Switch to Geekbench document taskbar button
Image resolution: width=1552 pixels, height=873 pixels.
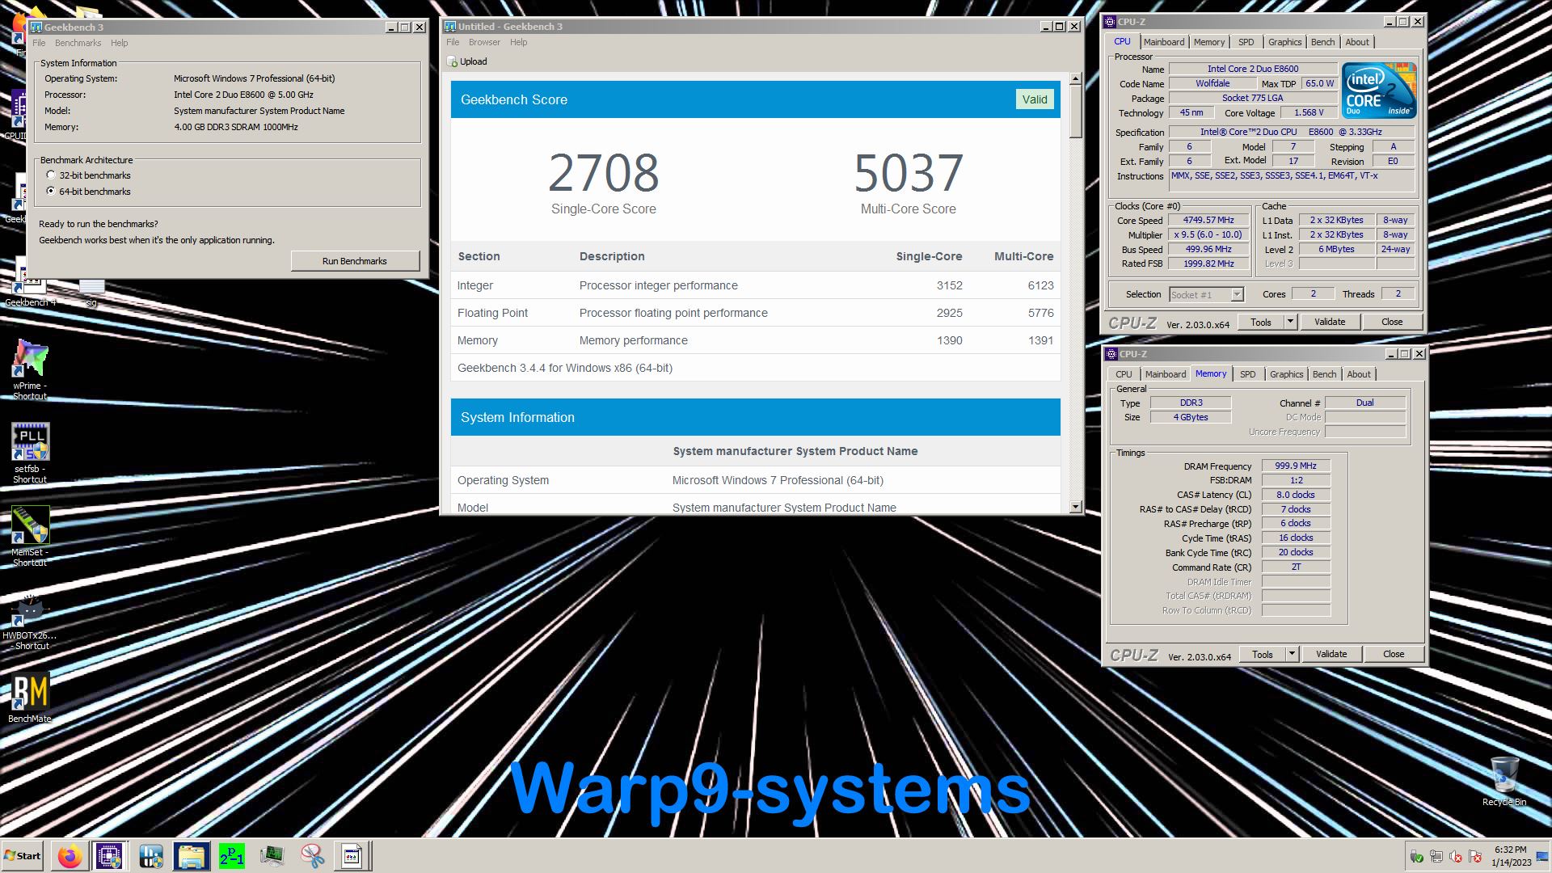point(352,856)
